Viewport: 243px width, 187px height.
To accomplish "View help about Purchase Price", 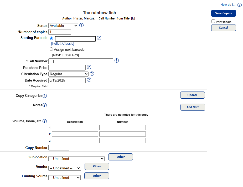I will tap(89, 67).
